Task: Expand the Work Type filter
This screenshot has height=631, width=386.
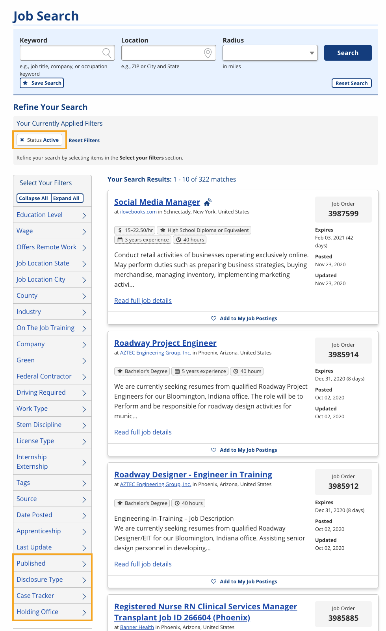Action: click(52, 409)
